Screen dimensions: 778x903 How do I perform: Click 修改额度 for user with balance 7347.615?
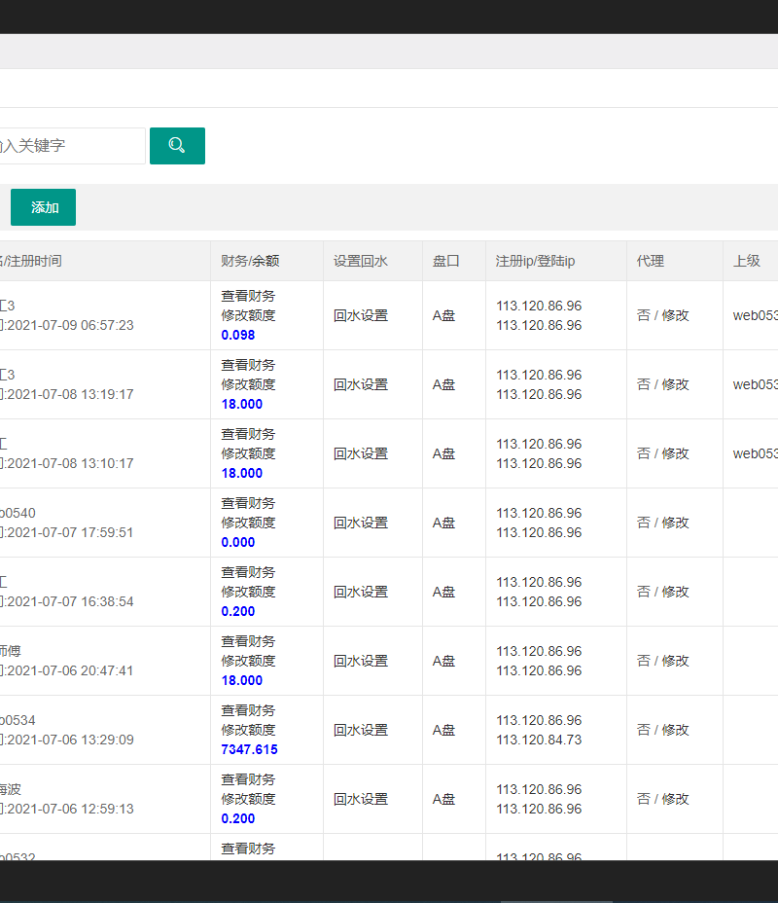[248, 730]
